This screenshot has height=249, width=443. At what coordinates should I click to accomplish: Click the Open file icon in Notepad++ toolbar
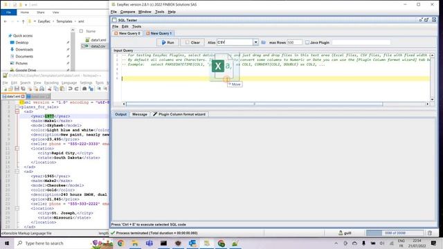point(11,89)
